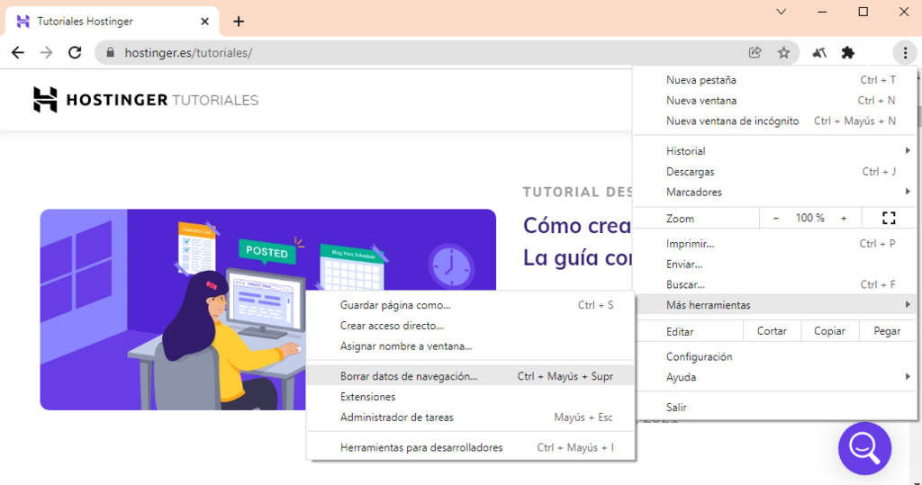
Task: Decrease zoom with the minus button
Action: click(776, 218)
